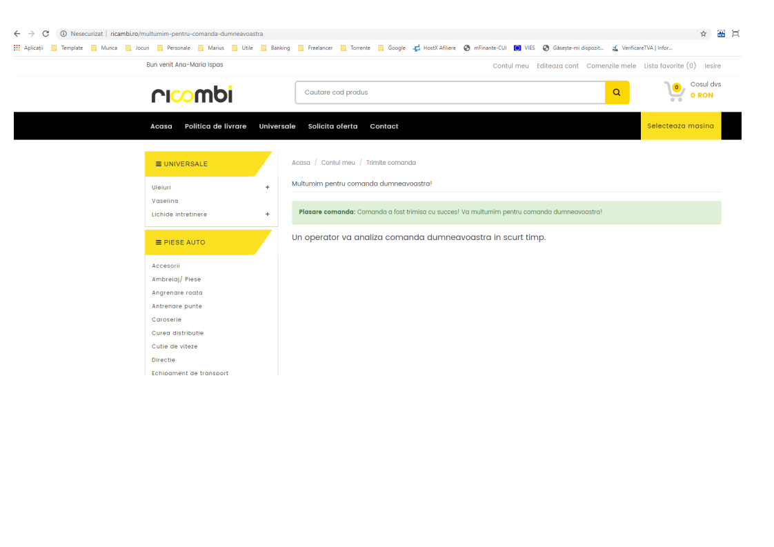Open the Template bookmarks folder

click(67, 48)
